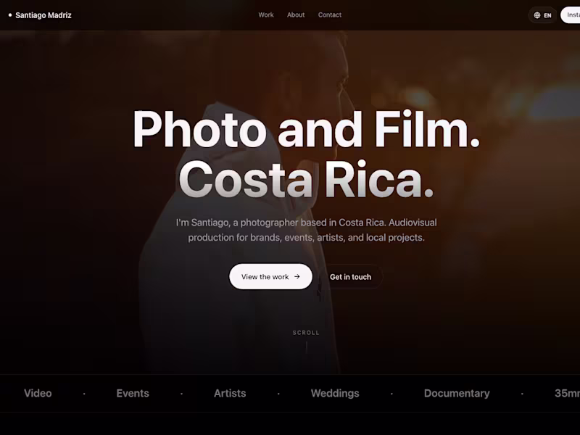Open the Contact nav item
This screenshot has width=580, height=435.
(330, 14)
